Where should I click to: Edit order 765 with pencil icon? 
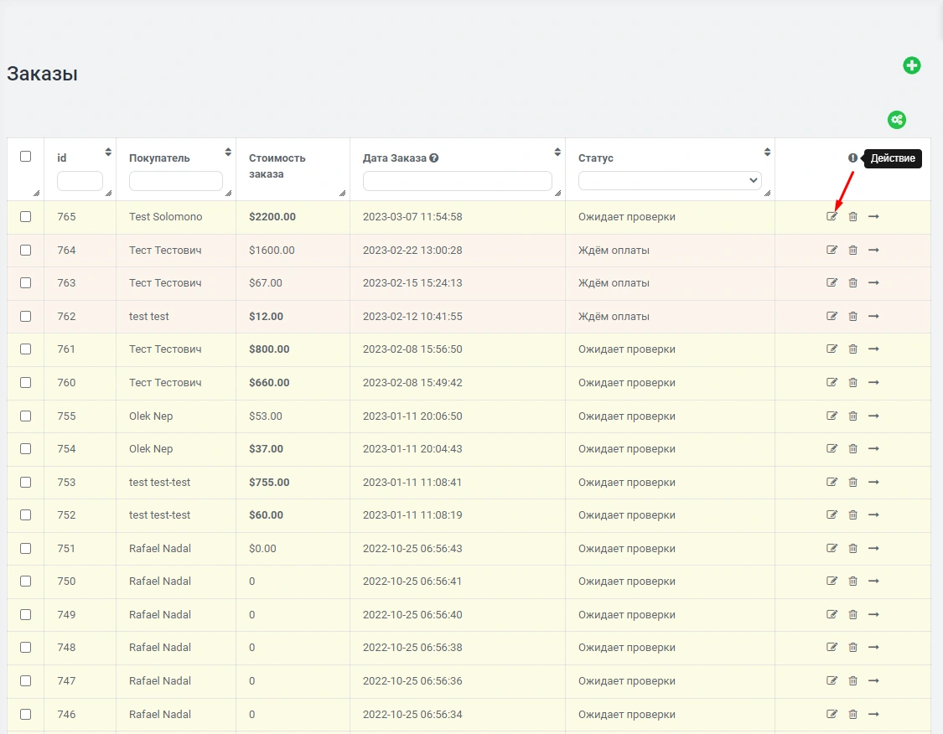point(832,217)
